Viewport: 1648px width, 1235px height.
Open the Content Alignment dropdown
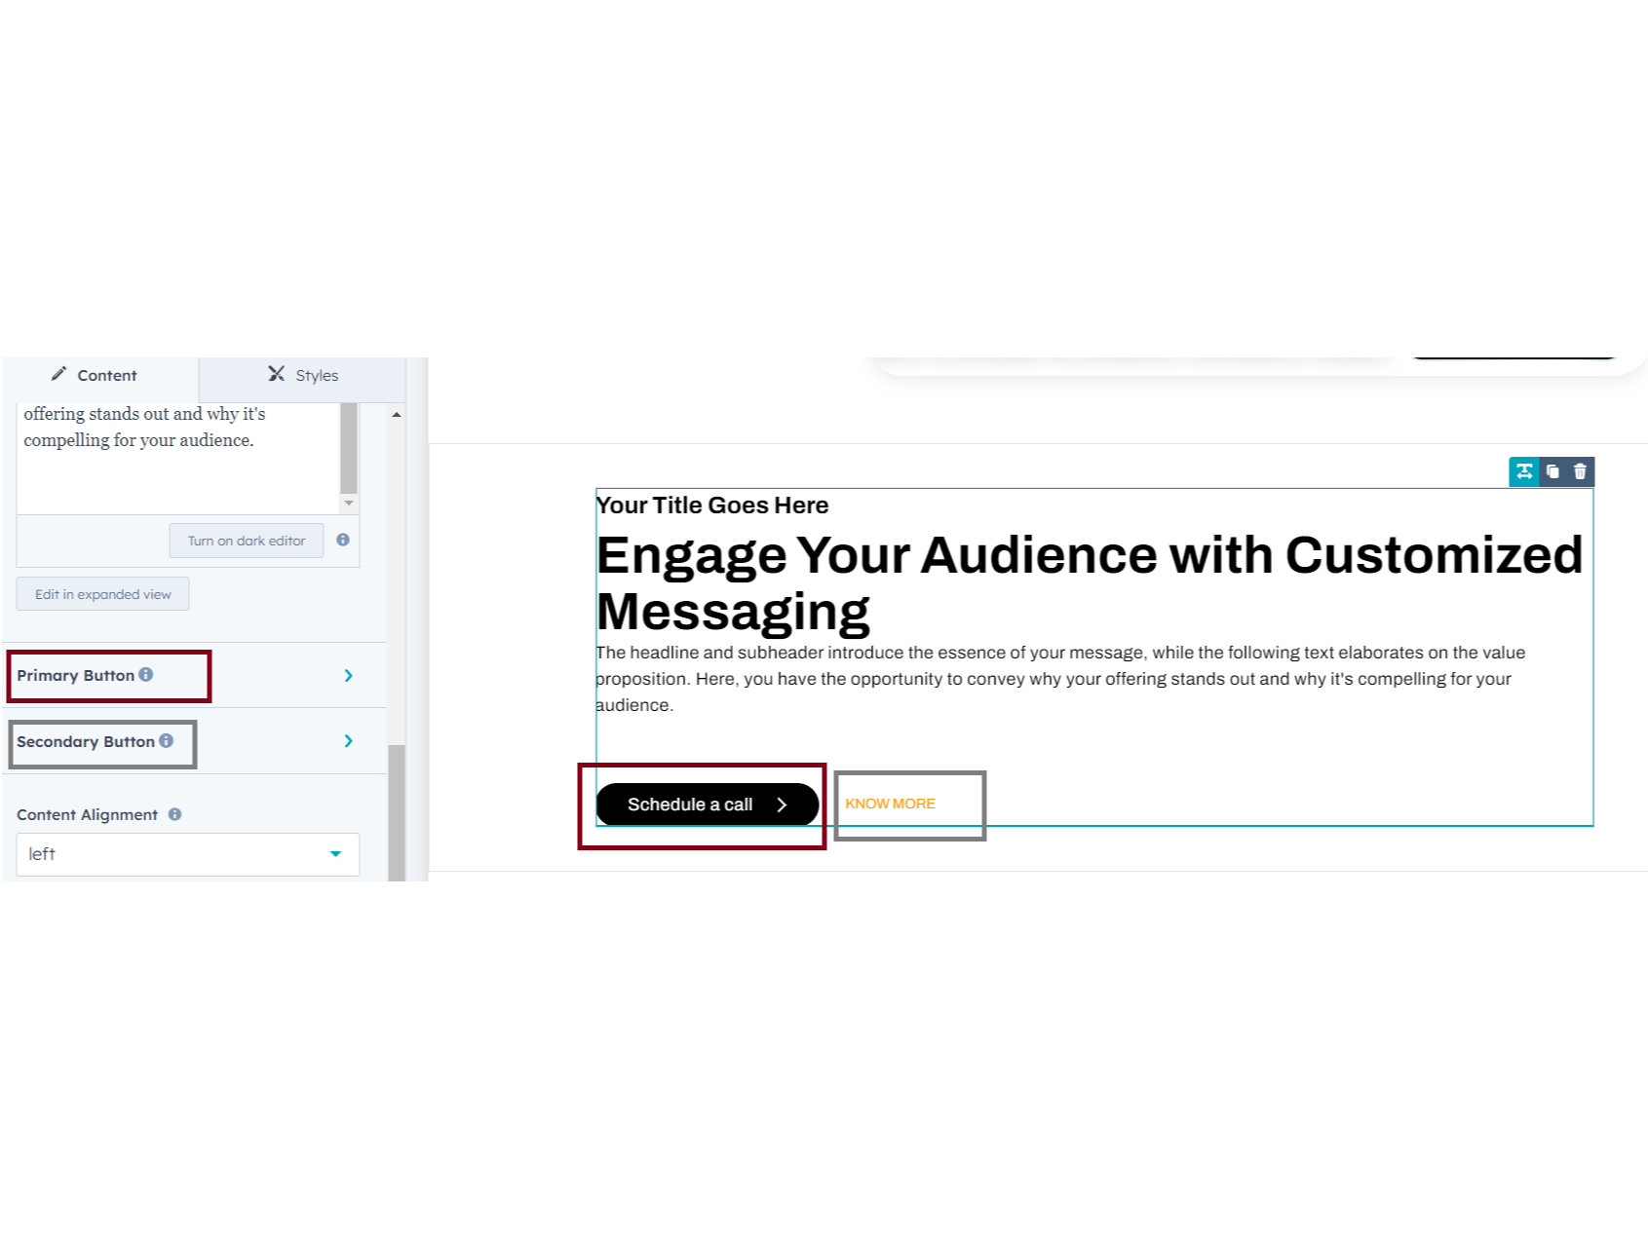(x=187, y=854)
